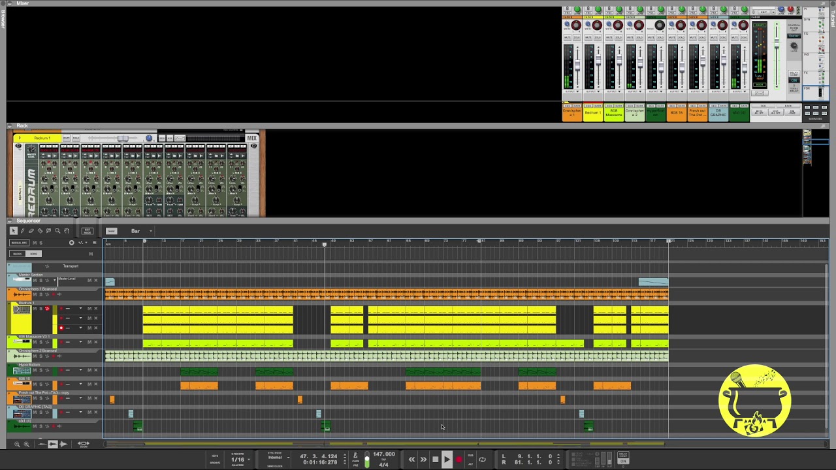Viewport: 836px width, 470px height.
Task: Select the Mute tool in sequencer toolbar
Action: [x=48, y=231]
